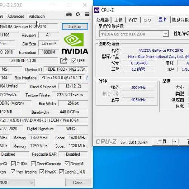The width and height of the screenshot is (189, 189).
Task: Click the Texture Fillrate 233.3 GTexel/s value
Action: tap(70, 95)
